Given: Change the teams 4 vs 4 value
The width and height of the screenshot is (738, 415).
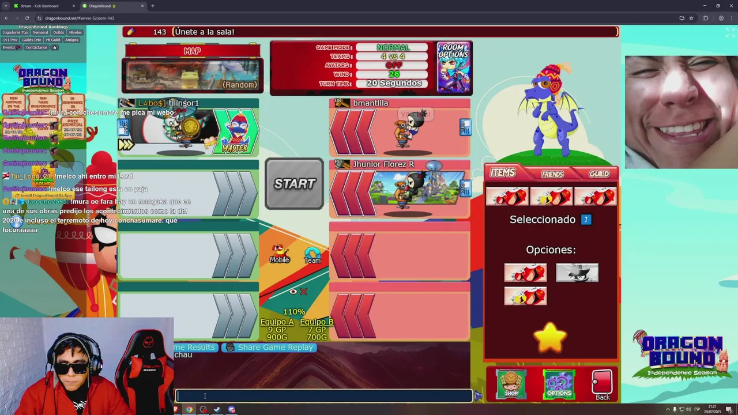Looking at the screenshot, I should pyautogui.click(x=393, y=56).
